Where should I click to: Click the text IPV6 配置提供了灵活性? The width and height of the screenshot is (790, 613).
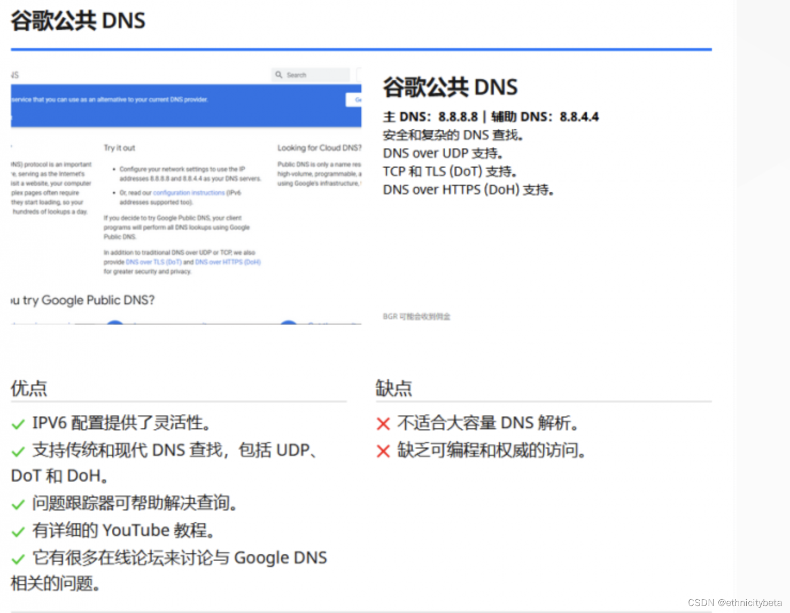point(121,423)
